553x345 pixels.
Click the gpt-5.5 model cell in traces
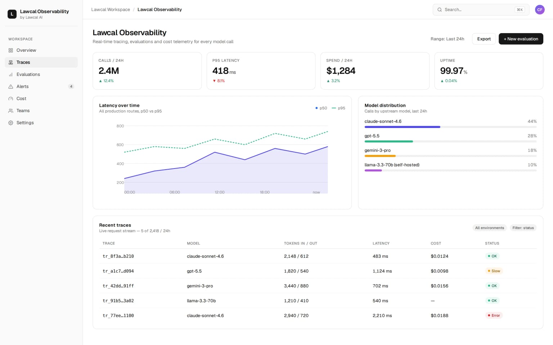point(194,271)
